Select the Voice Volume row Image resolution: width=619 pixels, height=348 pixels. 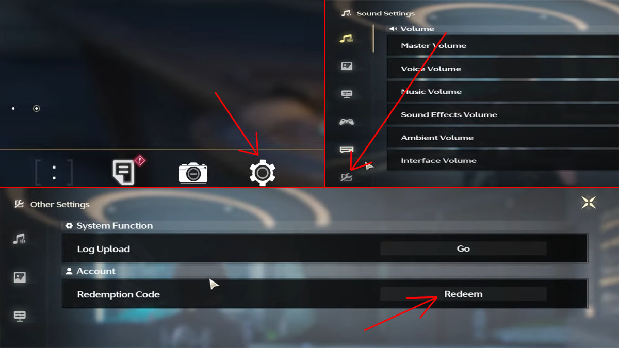tap(503, 69)
